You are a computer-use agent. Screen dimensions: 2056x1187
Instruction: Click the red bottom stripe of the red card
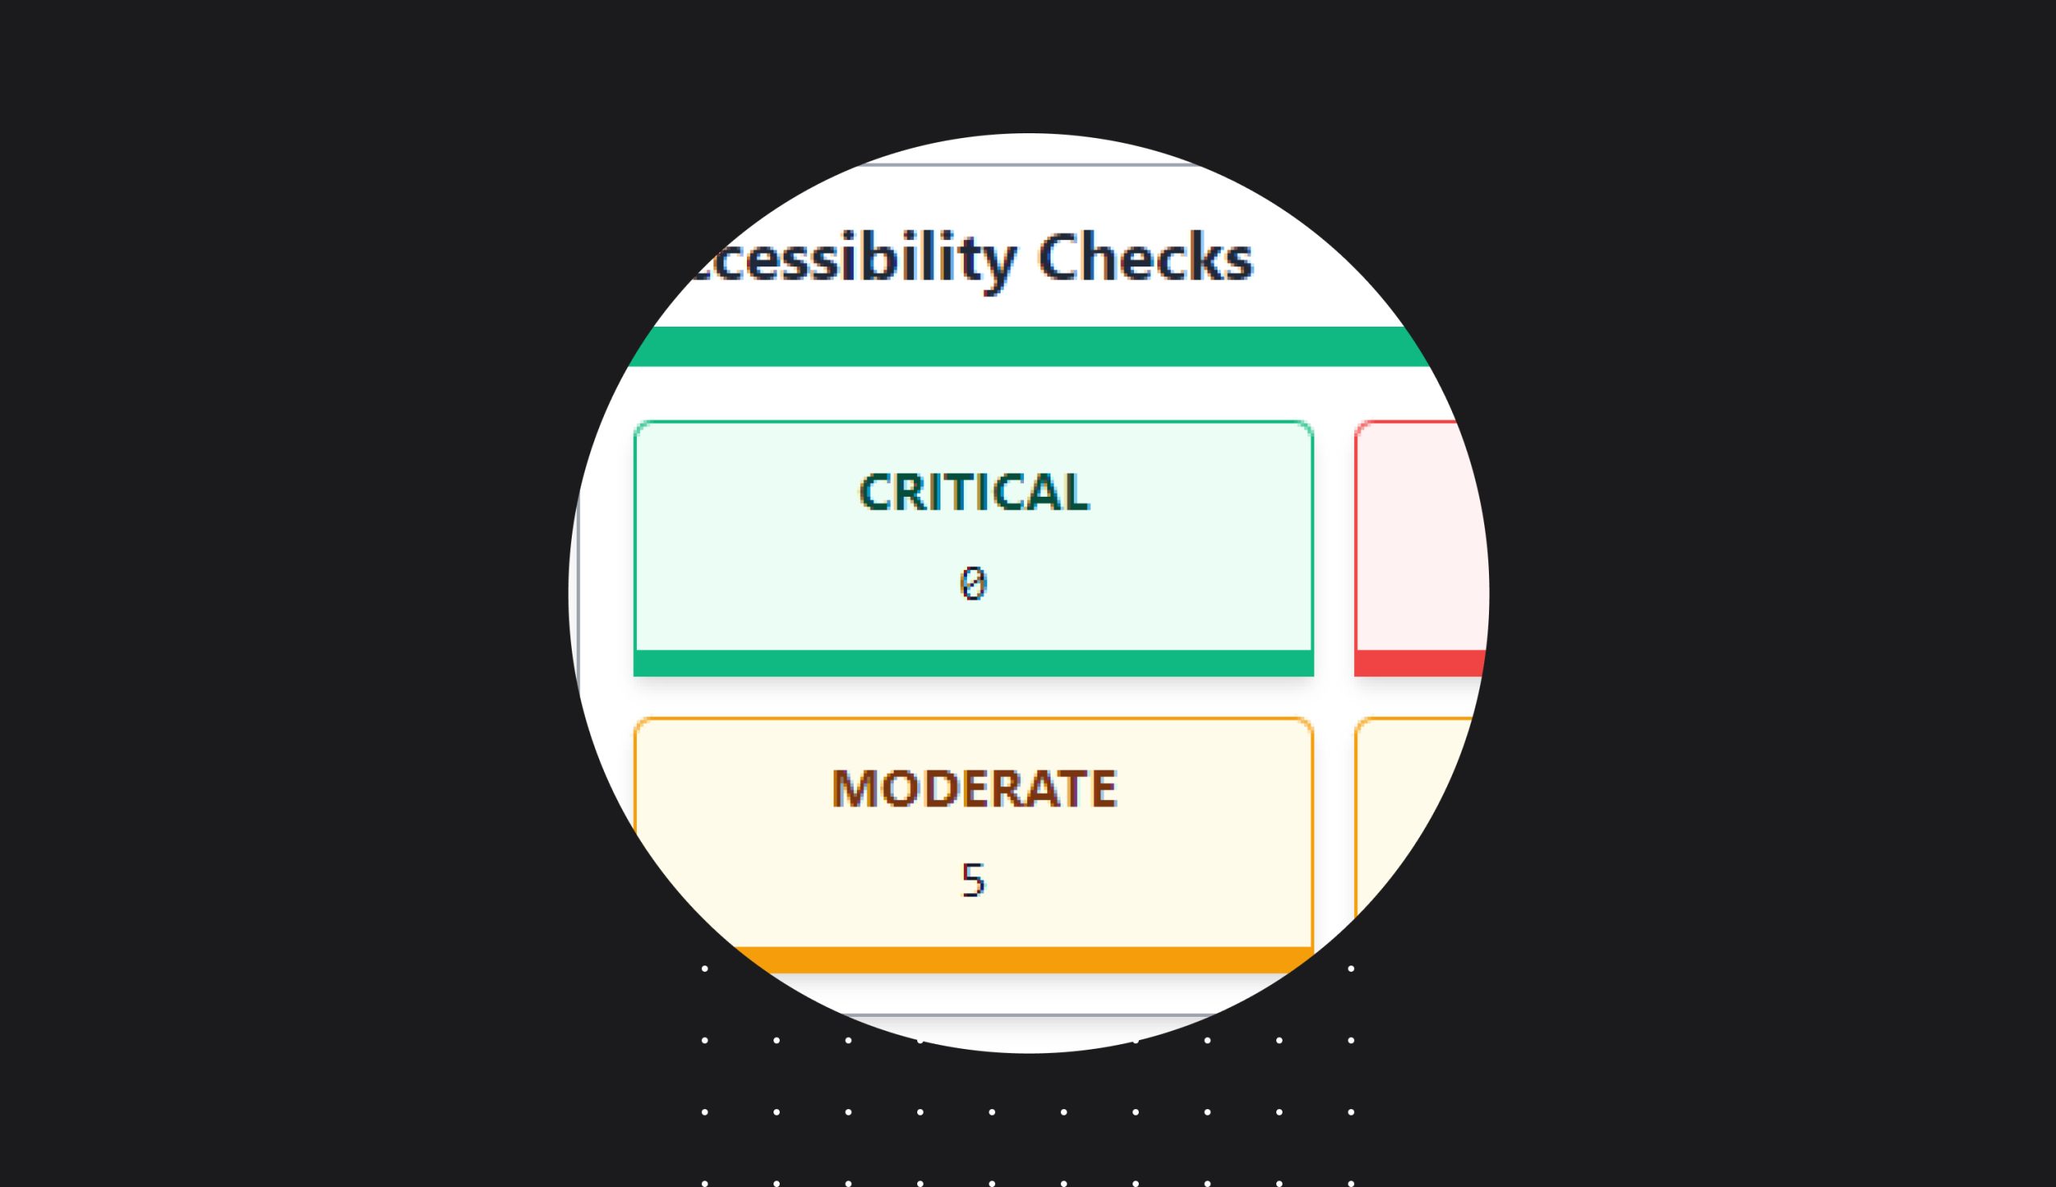(x=1420, y=663)
